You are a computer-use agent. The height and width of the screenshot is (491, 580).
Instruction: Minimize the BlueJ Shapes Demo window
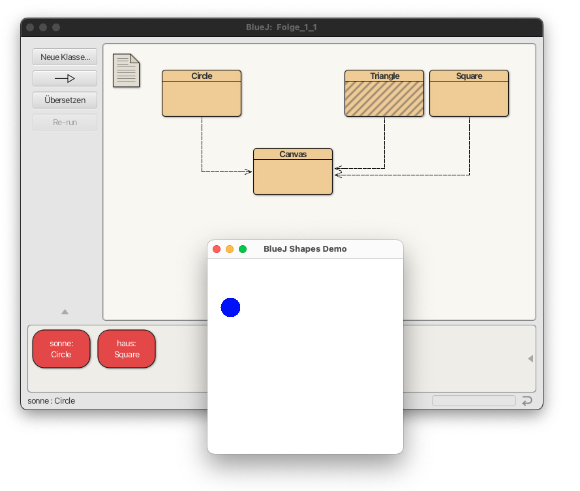(230, 249)
